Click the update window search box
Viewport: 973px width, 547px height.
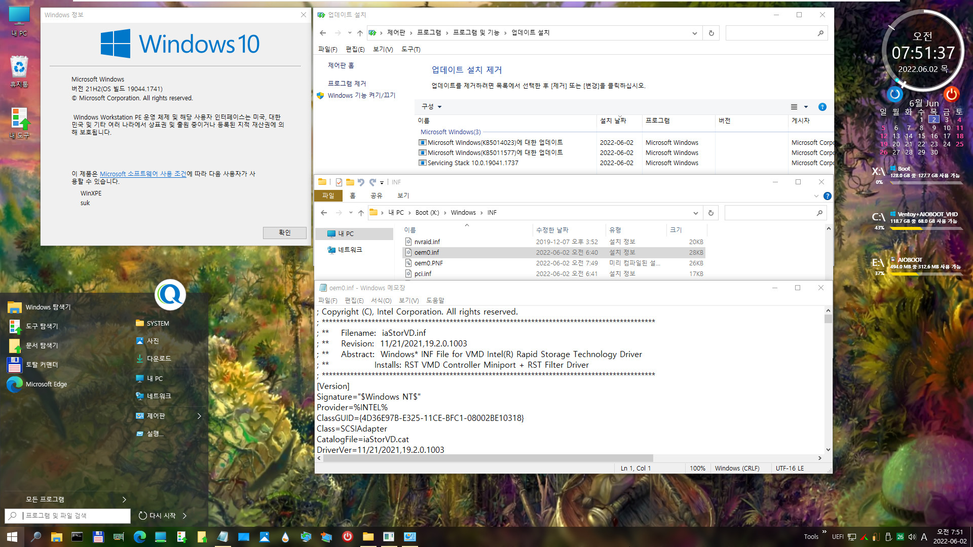pos(777,33)
